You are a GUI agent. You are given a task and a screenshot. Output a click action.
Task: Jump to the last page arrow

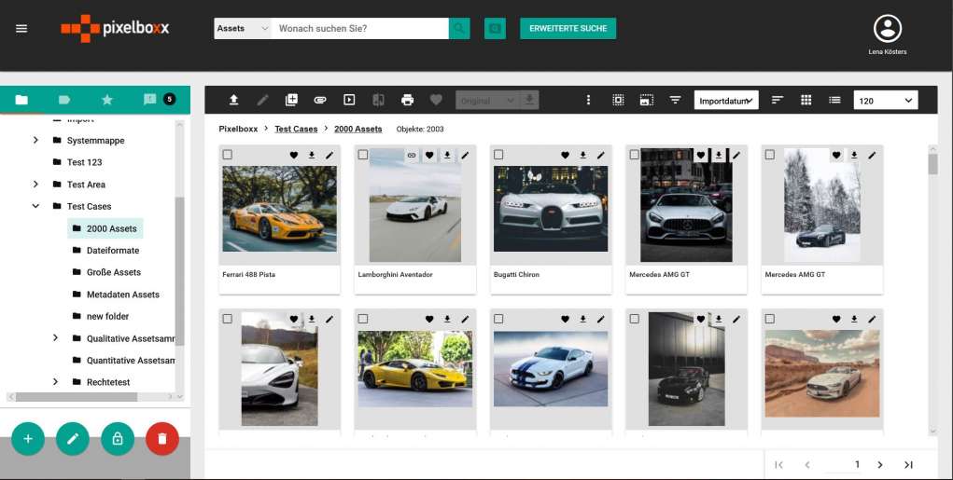coord(908,465)
